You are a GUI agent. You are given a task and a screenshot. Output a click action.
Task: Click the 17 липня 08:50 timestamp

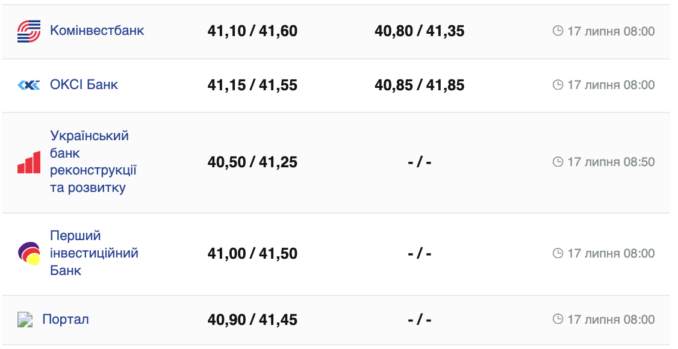pos(611,162)
